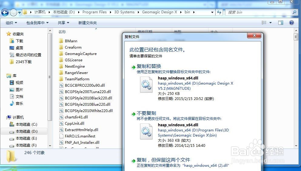Open the 音乐 library
The width and height of the screenshot is (301, 171).
tap(19, 104)
